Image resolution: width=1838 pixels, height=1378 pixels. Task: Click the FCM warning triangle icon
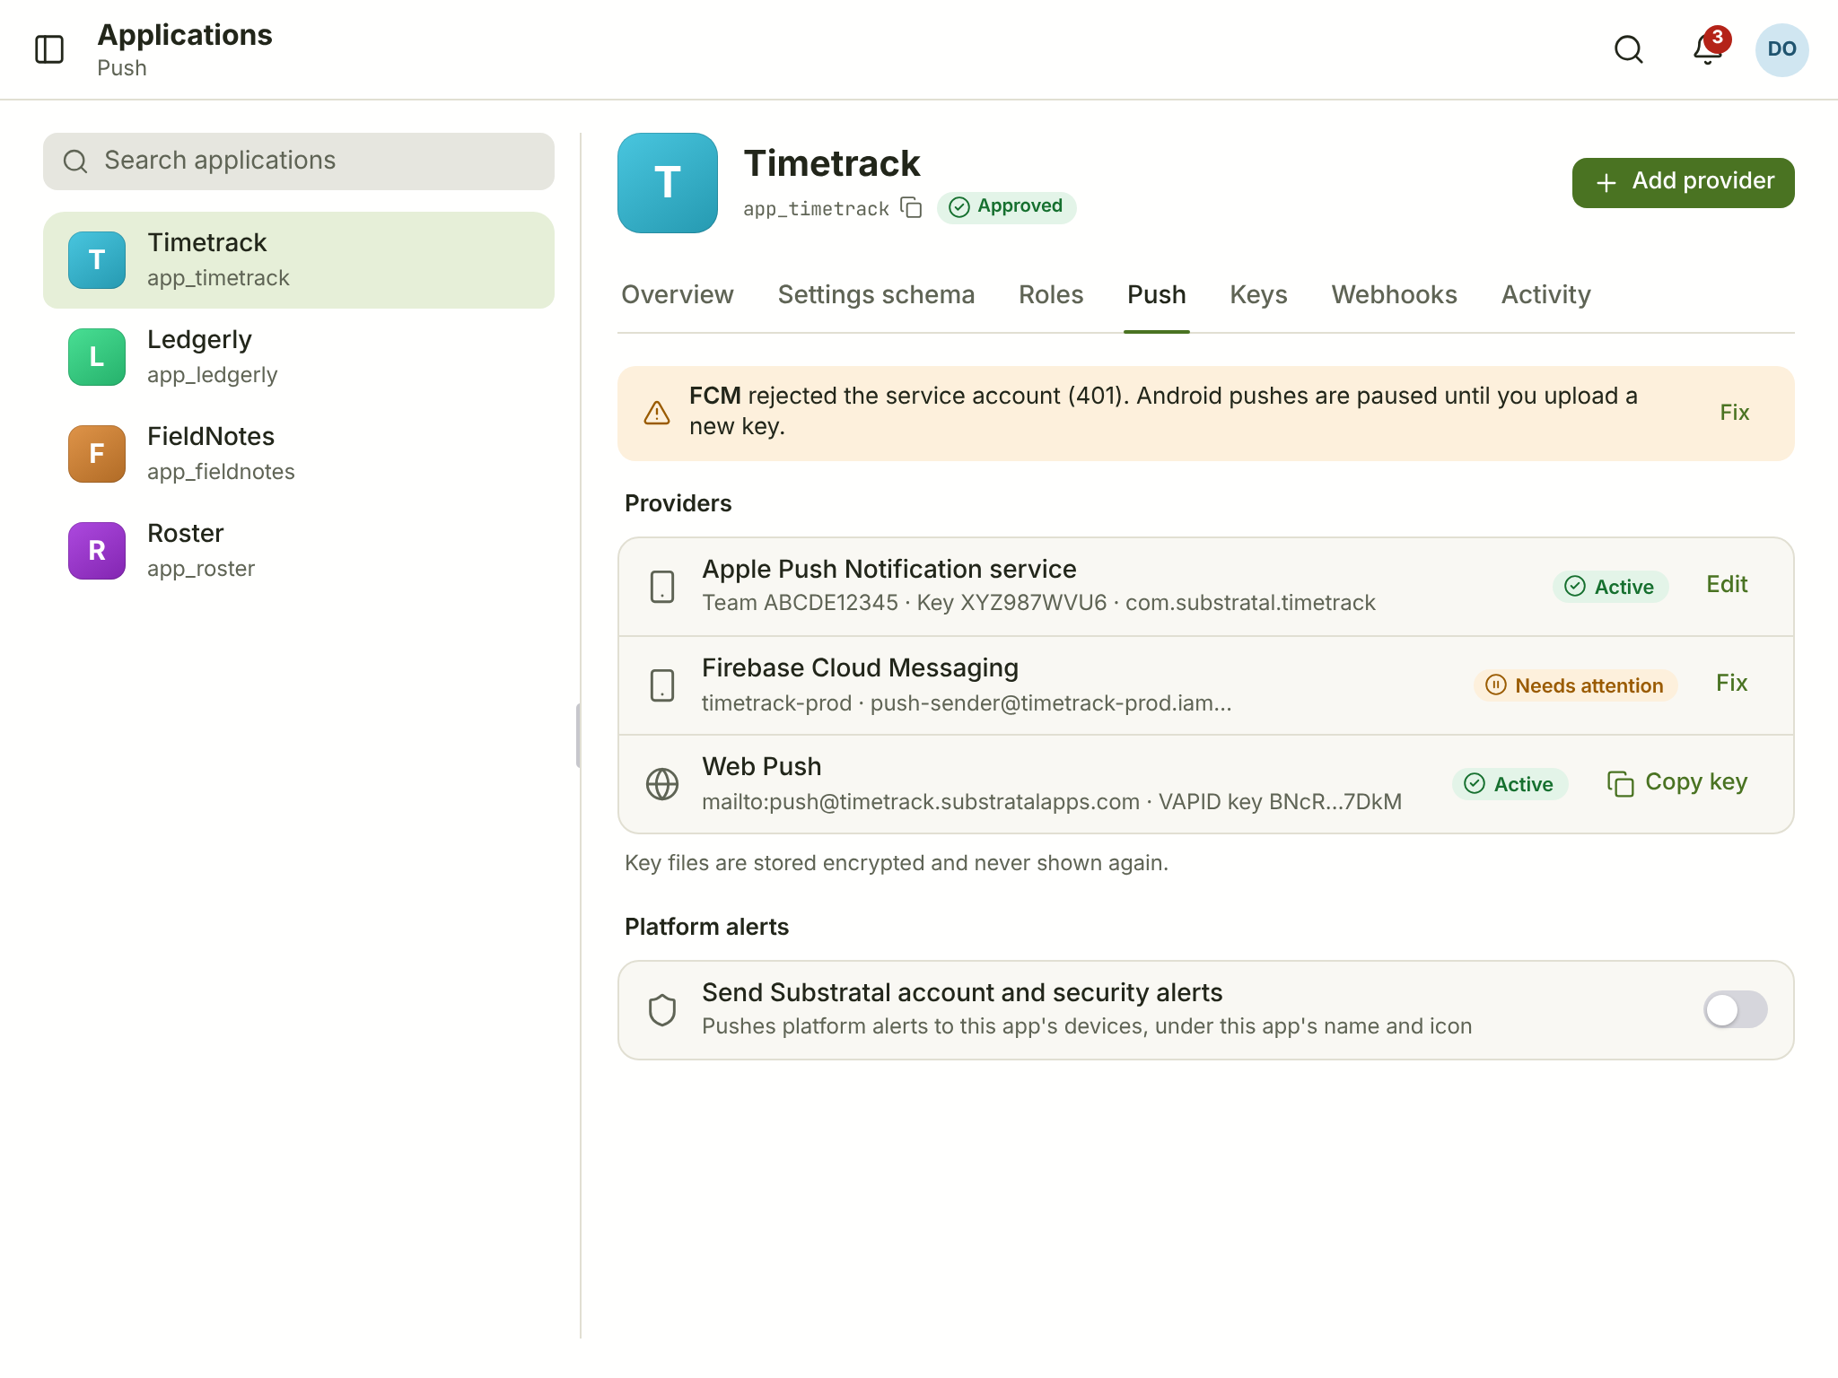[x=657, y=413]
